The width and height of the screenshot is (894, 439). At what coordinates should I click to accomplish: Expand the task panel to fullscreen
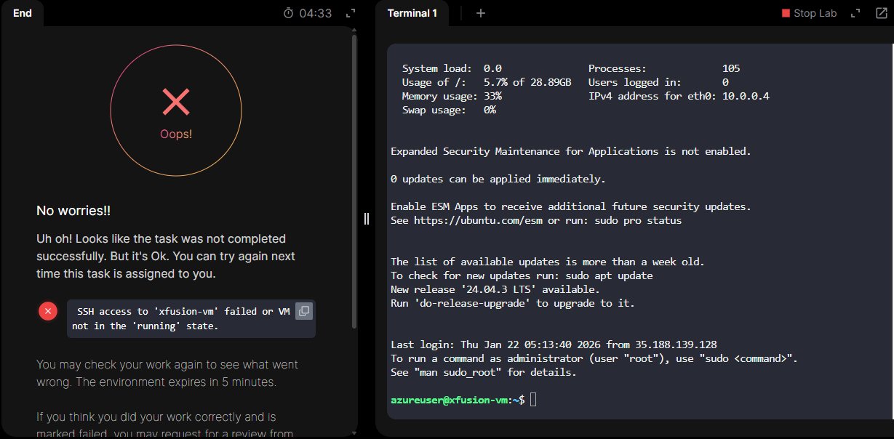(351, 13)
